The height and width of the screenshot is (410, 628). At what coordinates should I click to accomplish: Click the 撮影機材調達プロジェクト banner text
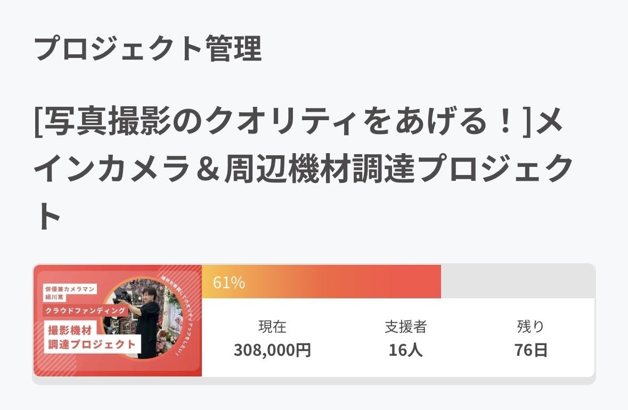(88, 337)
